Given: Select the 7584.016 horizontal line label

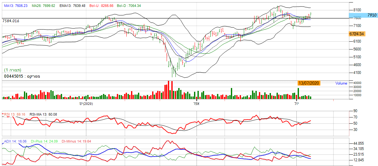Looking at the screenshot, I should click(11, 21).
